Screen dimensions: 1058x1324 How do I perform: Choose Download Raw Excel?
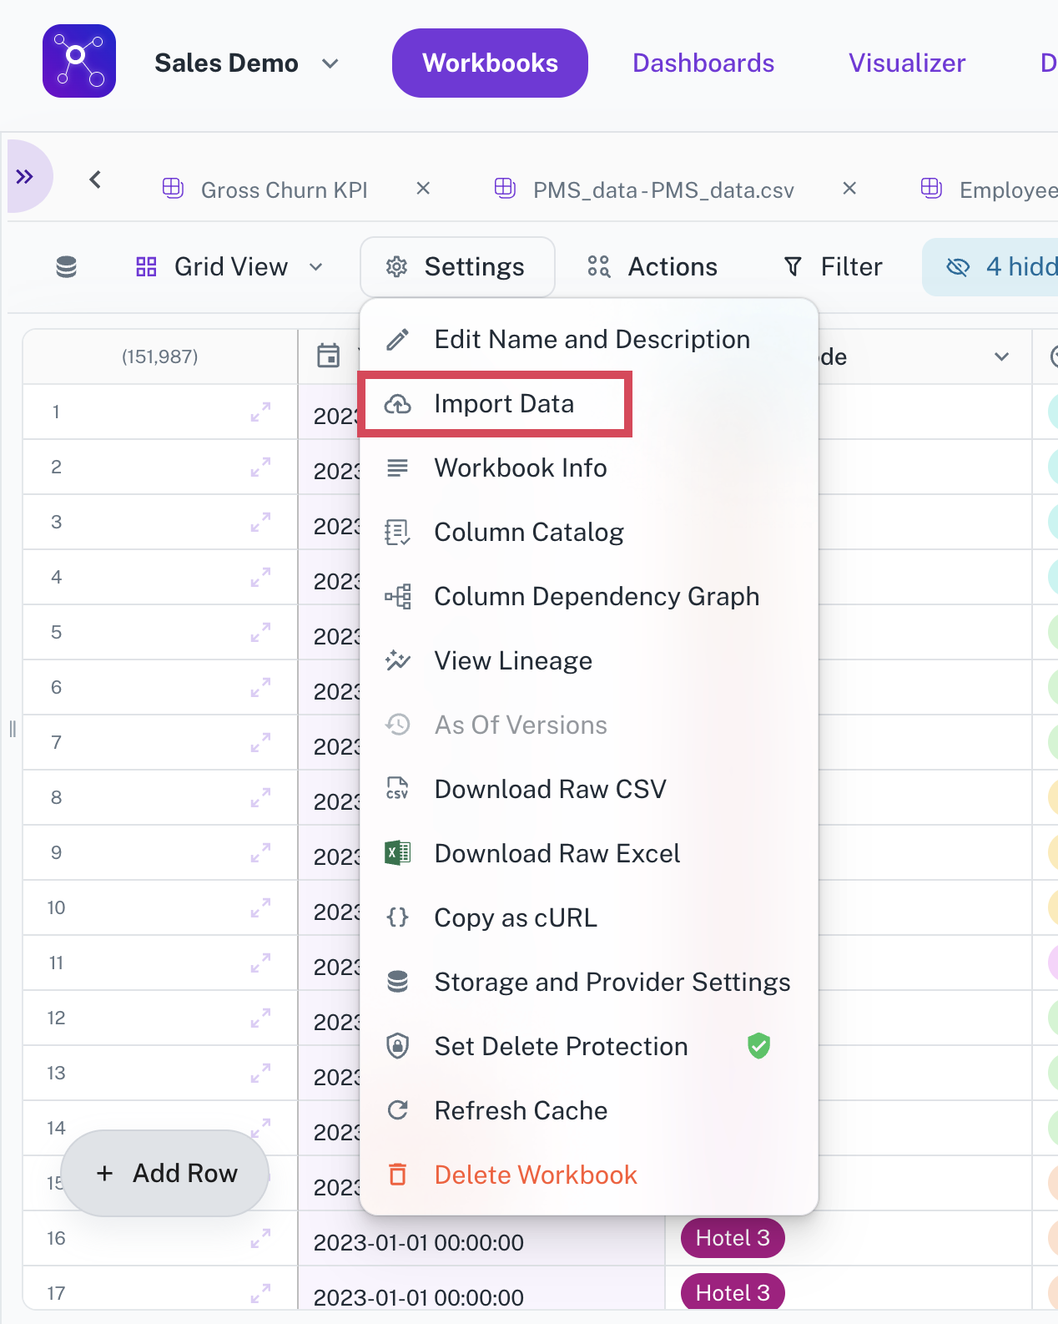coord(589,854)
